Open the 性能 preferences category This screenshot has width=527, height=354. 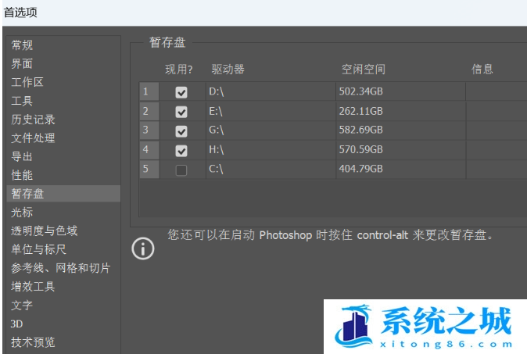(x=22, y=175)
